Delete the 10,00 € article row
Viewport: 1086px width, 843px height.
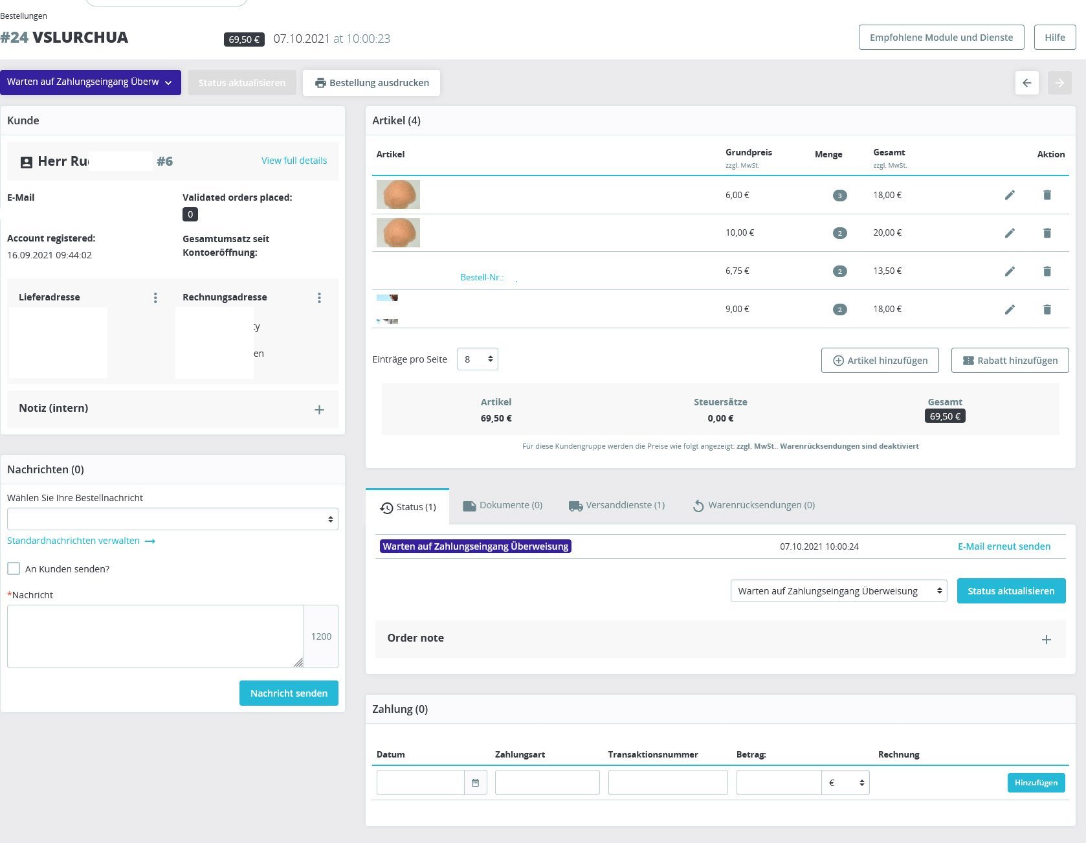point(1047,233)
